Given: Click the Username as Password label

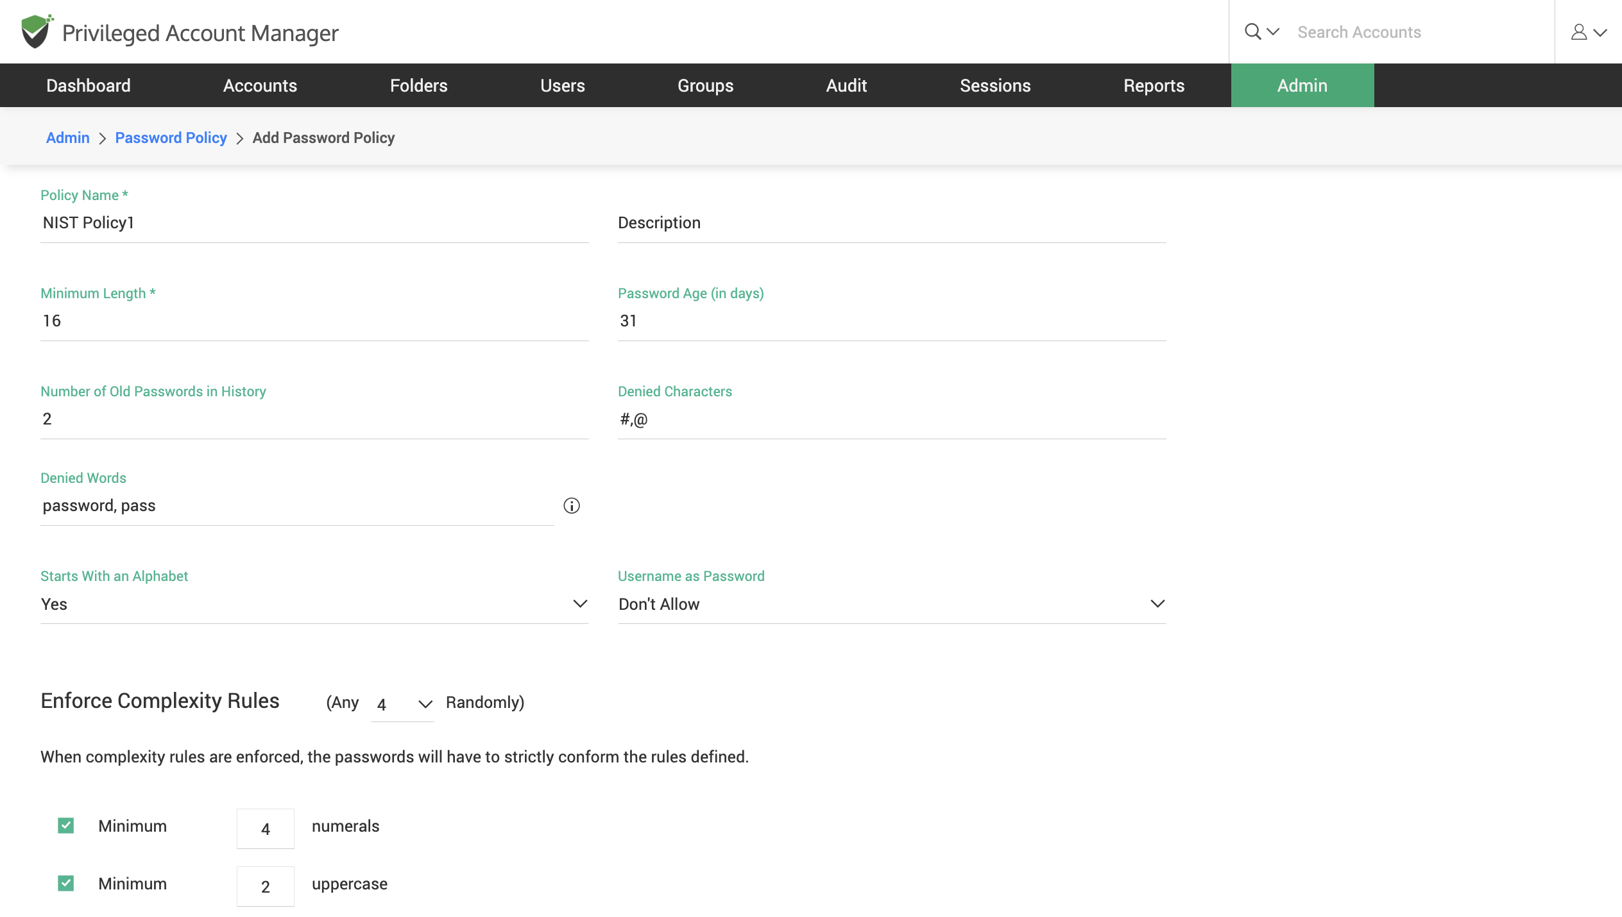Looking at the screenshot, I should (x=691, y=576).
